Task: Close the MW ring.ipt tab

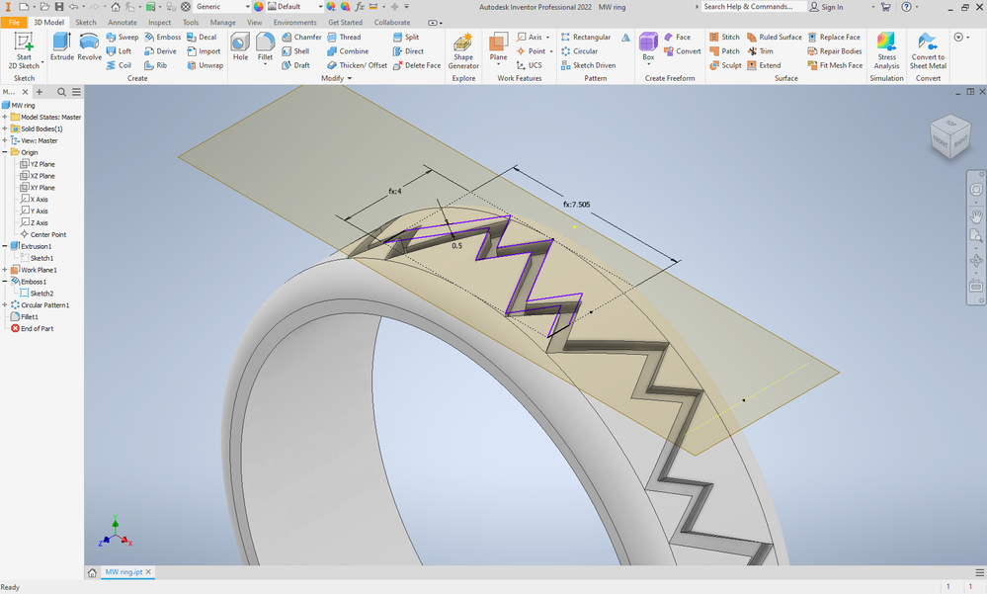Action: 148,572
